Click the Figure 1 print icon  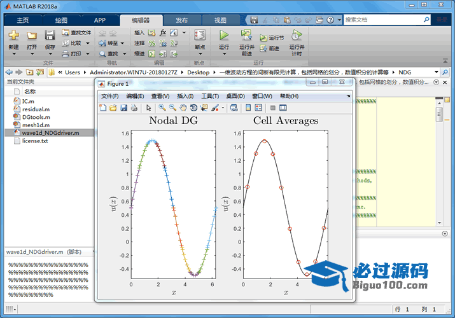tap(134, 108)
